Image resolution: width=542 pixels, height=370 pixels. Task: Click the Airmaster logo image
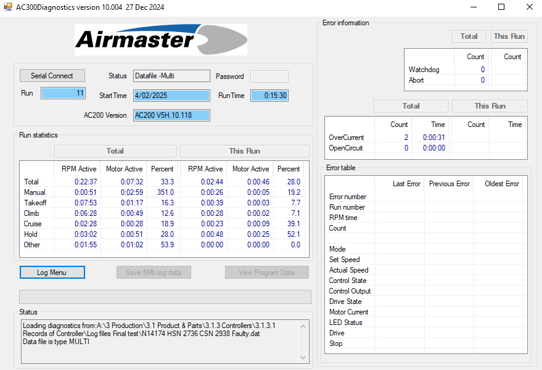point(160,40)
